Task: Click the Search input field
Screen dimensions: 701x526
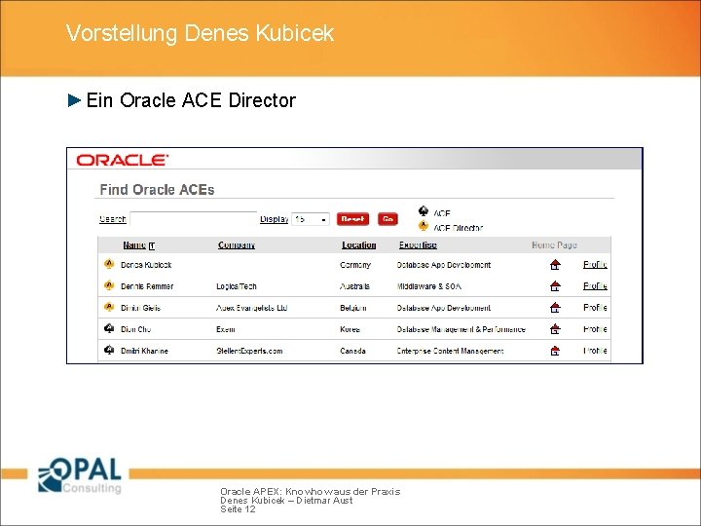Action: tap(193, 219)
